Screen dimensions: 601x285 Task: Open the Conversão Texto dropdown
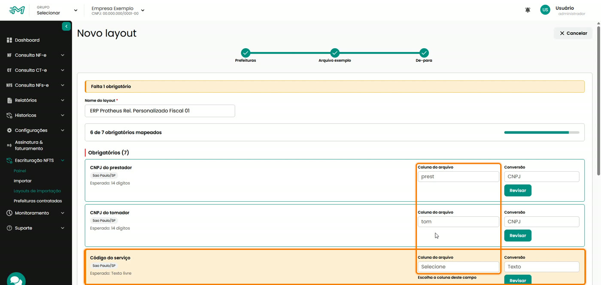(x=542, y=267)
